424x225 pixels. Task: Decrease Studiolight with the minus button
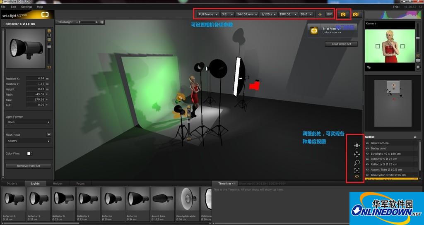77,22
